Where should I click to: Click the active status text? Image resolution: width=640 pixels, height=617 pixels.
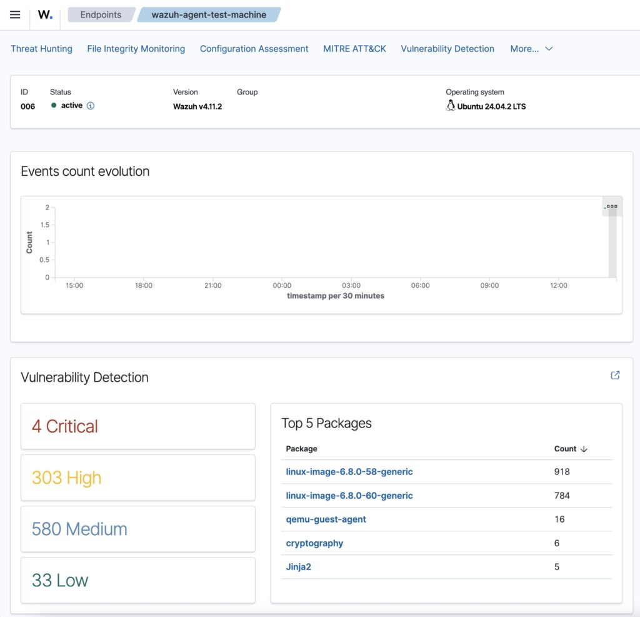(72, 105)
